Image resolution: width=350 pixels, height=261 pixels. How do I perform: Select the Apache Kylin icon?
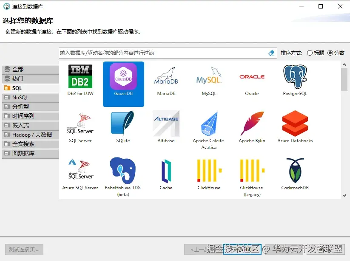[252, 123]
